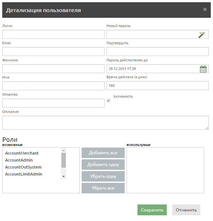Select the AccountMerchant role
Screen dimensions: 213x221
click(x=22, y=153)
